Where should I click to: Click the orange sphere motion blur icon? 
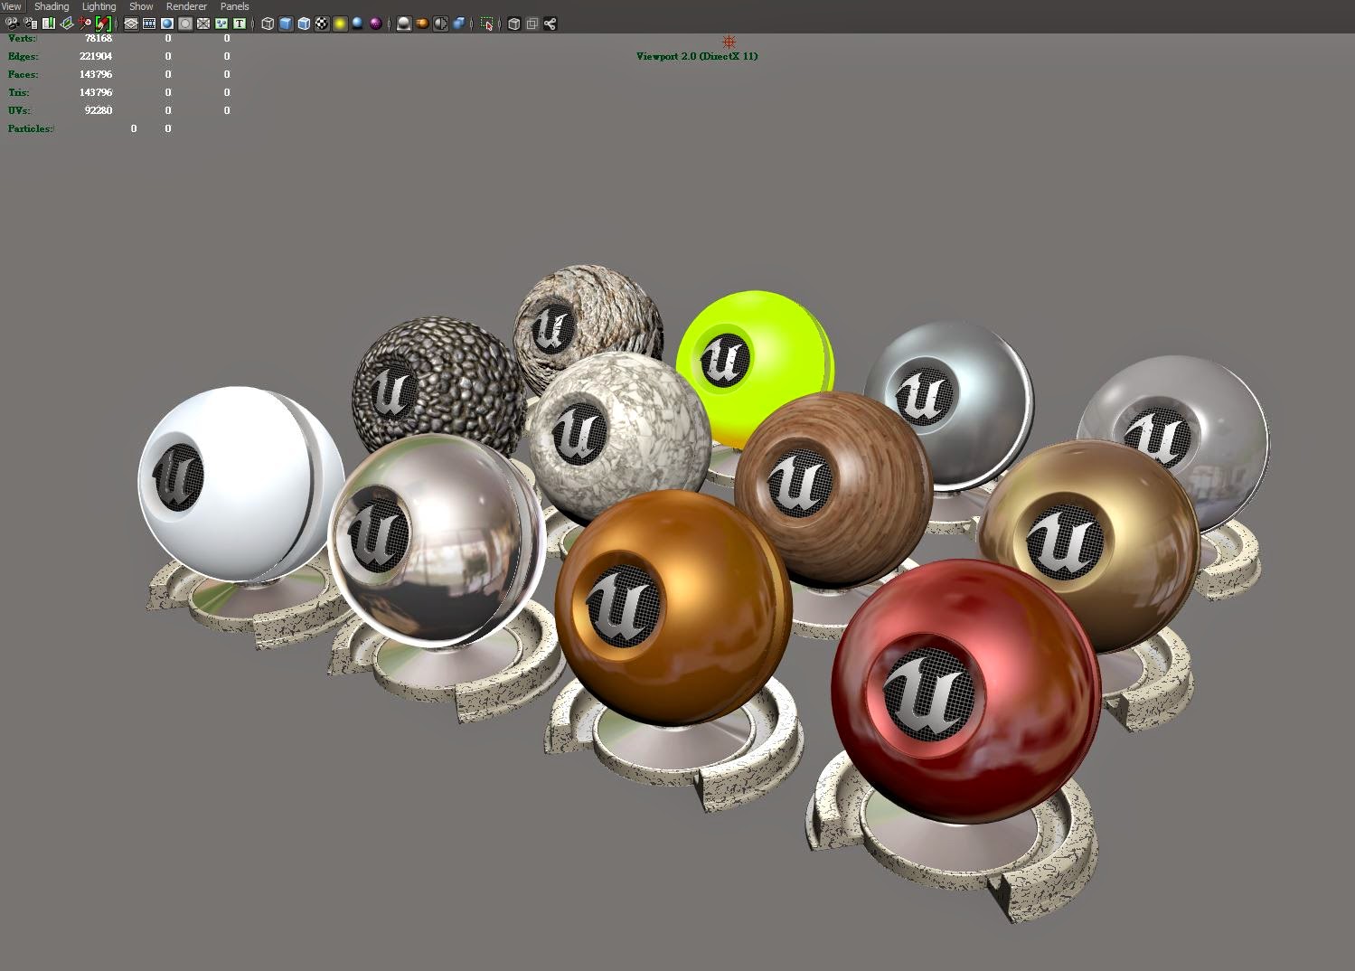coord(422,24)
